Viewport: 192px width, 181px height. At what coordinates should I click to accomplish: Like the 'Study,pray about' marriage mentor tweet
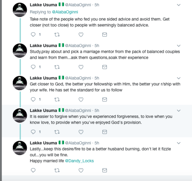click(x=81, y=67)
